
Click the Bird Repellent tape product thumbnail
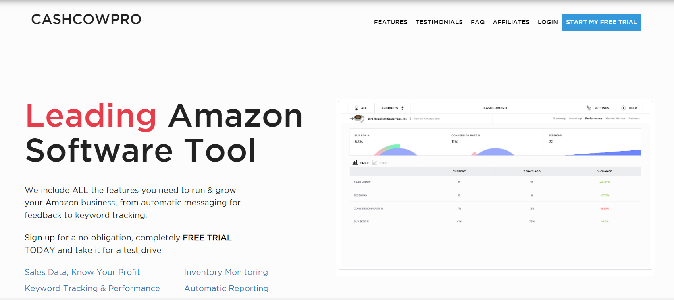click(x=358, y=119)
